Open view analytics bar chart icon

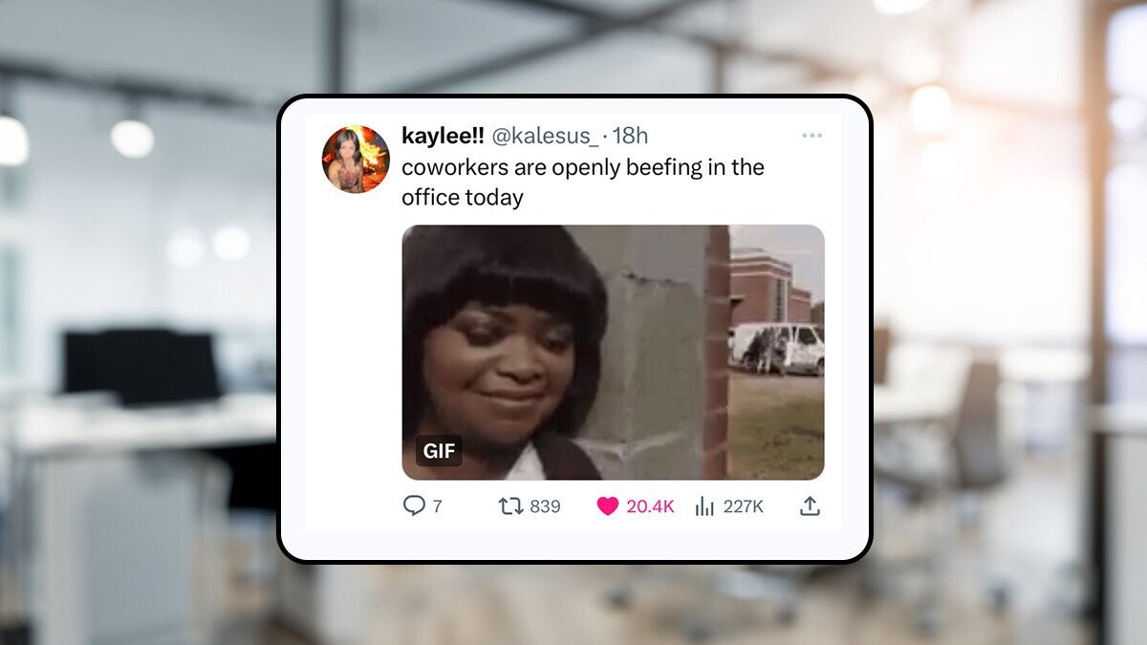tap(705, 506)
